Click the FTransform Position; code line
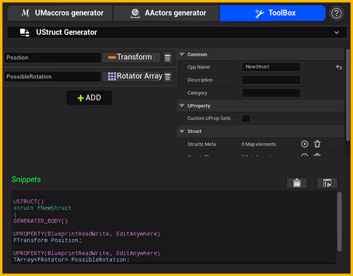This screenshot has width=353, height=276. coord(47,241)
